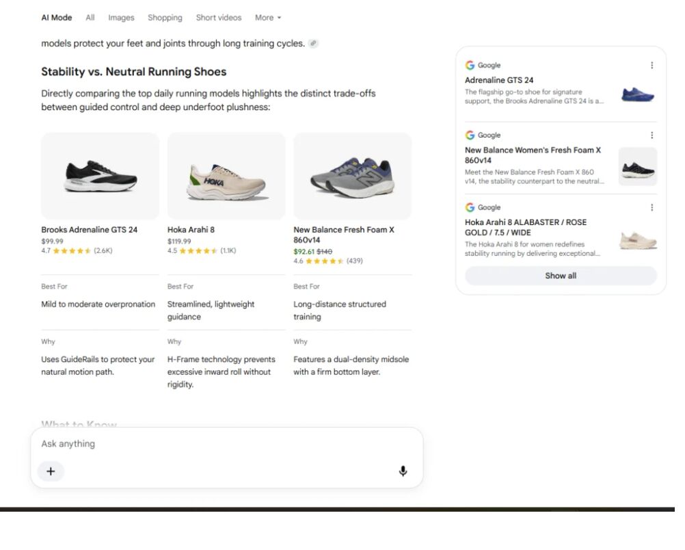Click blue Adrenaline GTS 24 source thumbnail
Viewport: 685px width, 550px height.
[638, 94]
